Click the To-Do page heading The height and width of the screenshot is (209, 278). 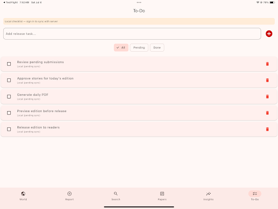click(139, 11)
